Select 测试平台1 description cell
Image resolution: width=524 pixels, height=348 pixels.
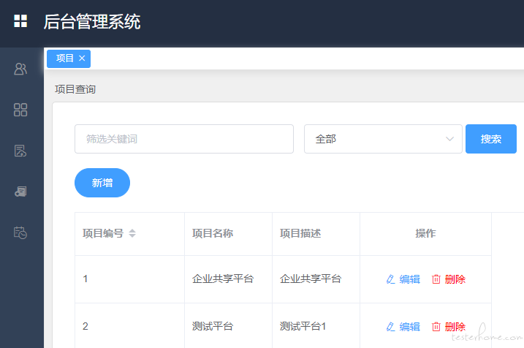click(x=316, y=327)
